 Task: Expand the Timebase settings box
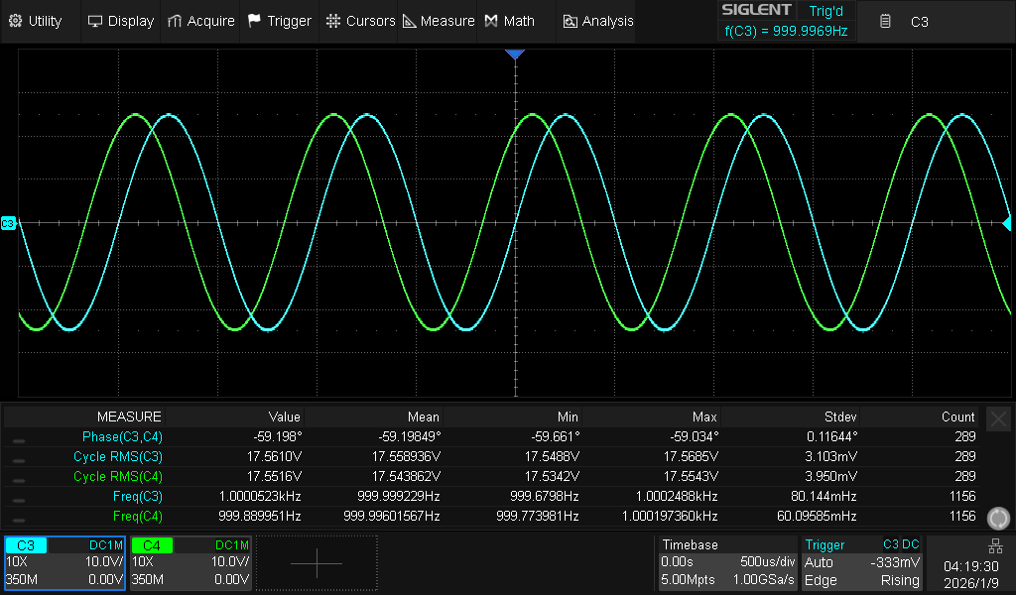pyautogui.click(x=726, y=562)
